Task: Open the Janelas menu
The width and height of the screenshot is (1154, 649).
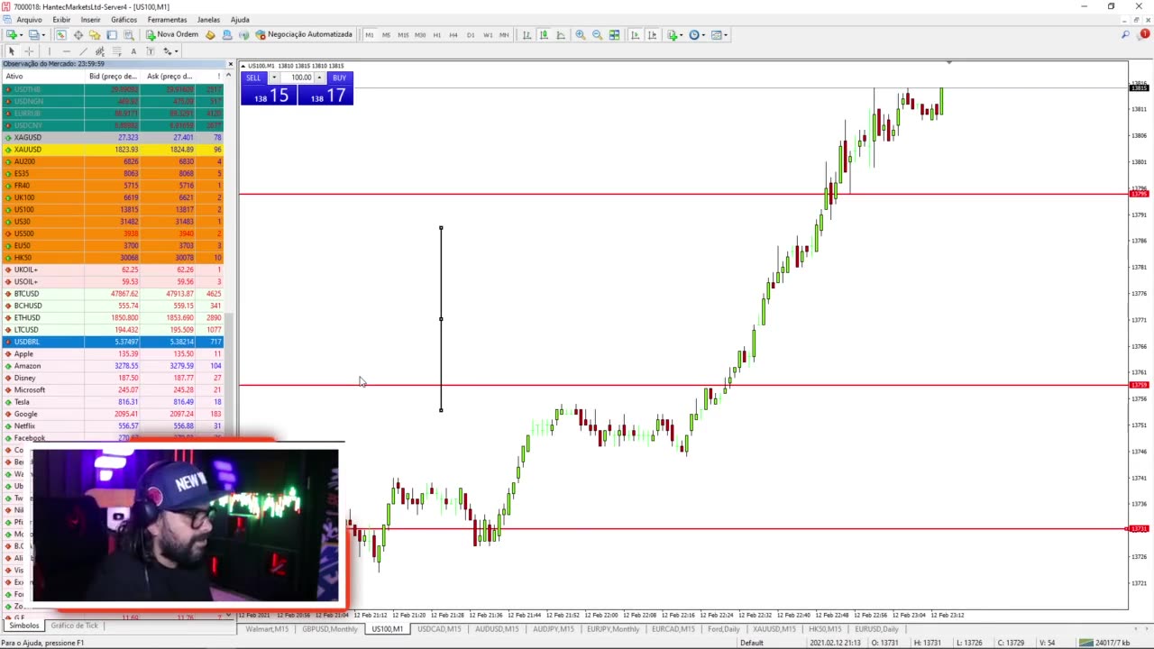Action: point(208,20)
